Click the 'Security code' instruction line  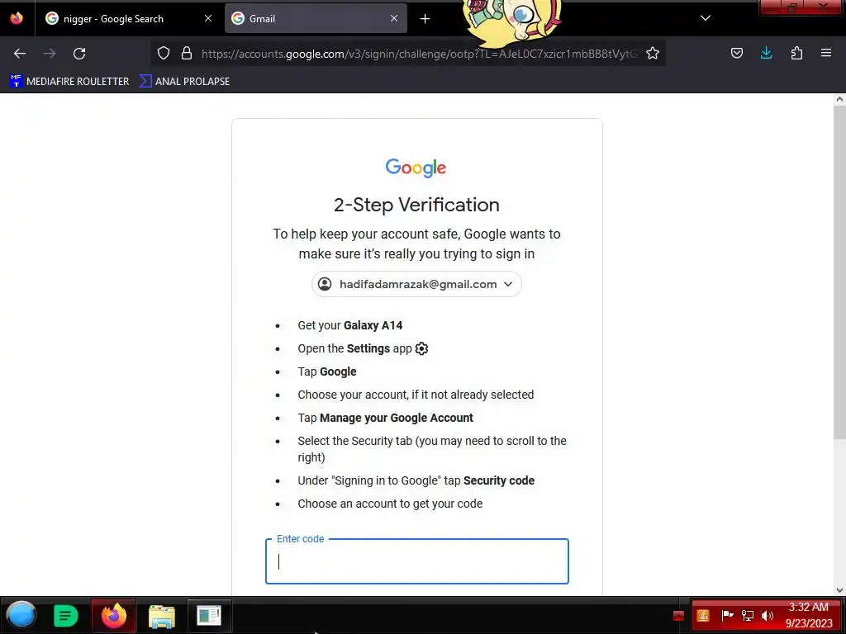click(416, 480)
